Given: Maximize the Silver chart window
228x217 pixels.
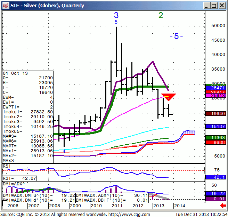Looking at the screenshot, I should 213,5.
